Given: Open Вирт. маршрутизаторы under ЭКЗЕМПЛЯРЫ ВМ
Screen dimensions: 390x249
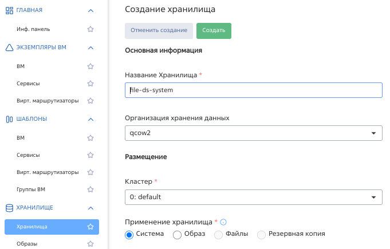Looking at the screenshot, I should (x=48, y=101).
